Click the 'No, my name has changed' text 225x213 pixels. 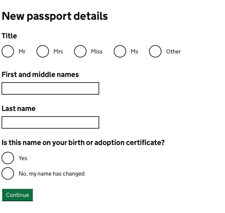coord(51,174)
